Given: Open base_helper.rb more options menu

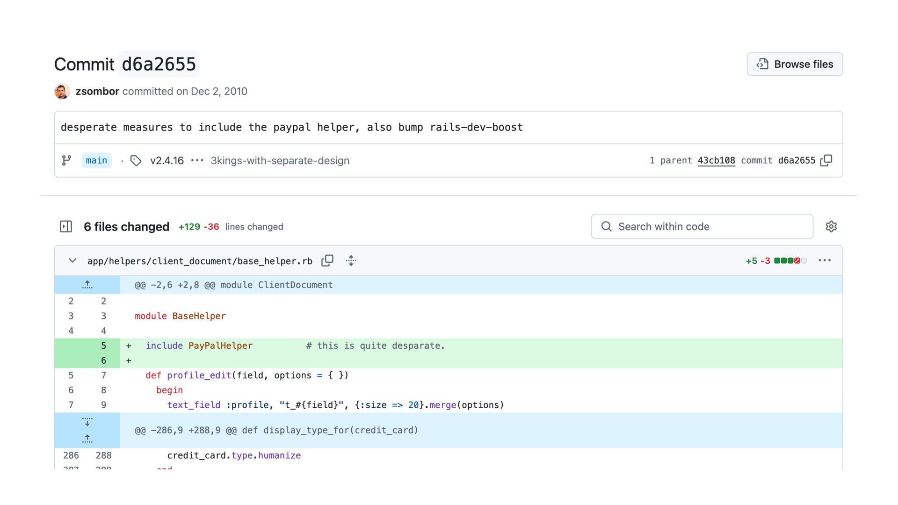Looking at the screenshot, I should coord(825,261).
